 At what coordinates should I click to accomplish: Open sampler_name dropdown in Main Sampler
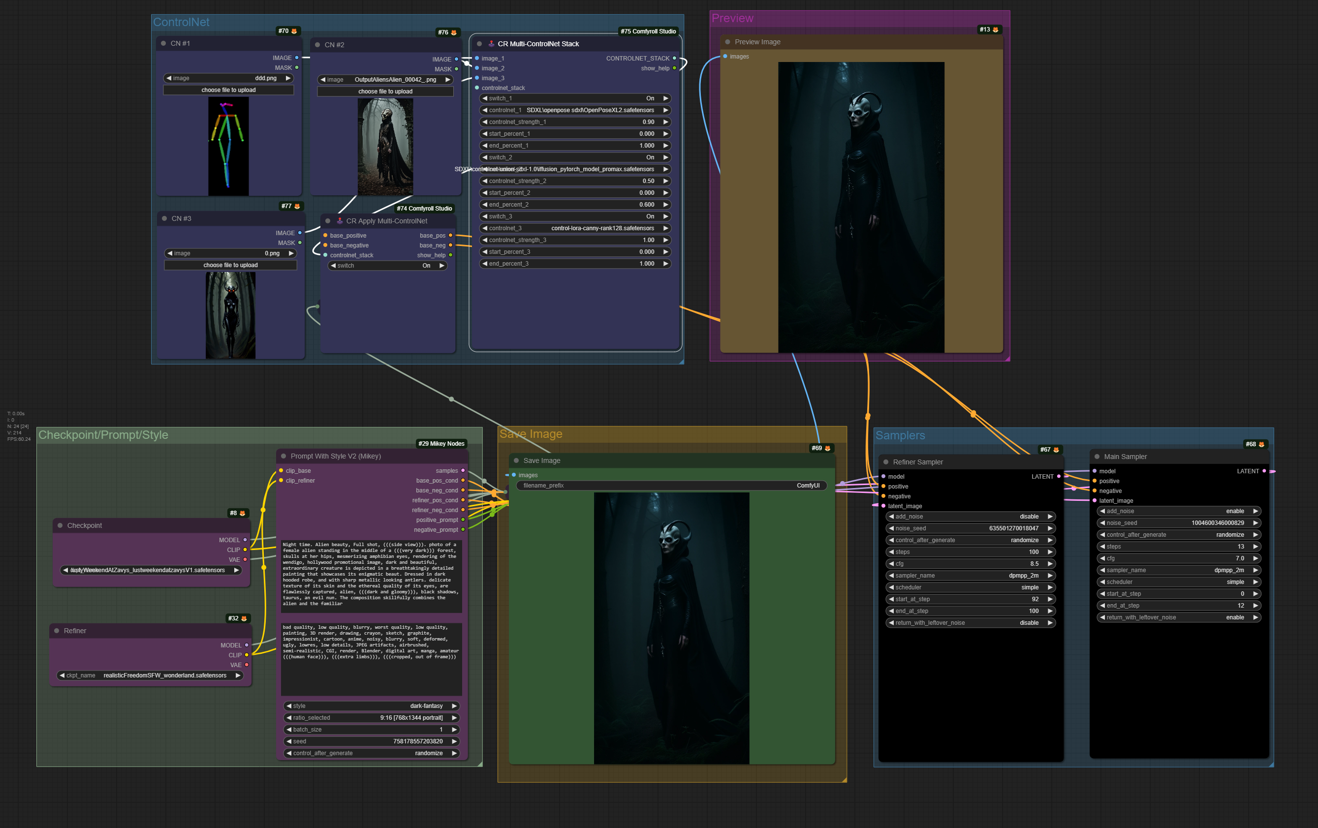click(x=1179, y=570)
